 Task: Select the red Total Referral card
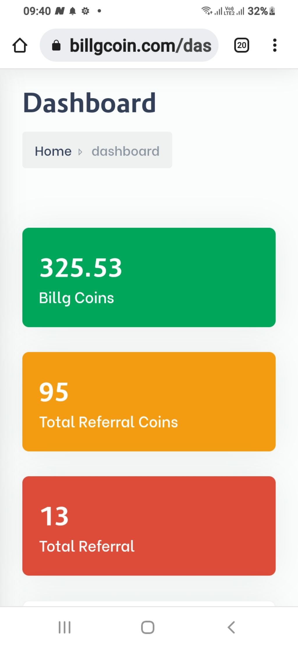[x=149, y=526]
